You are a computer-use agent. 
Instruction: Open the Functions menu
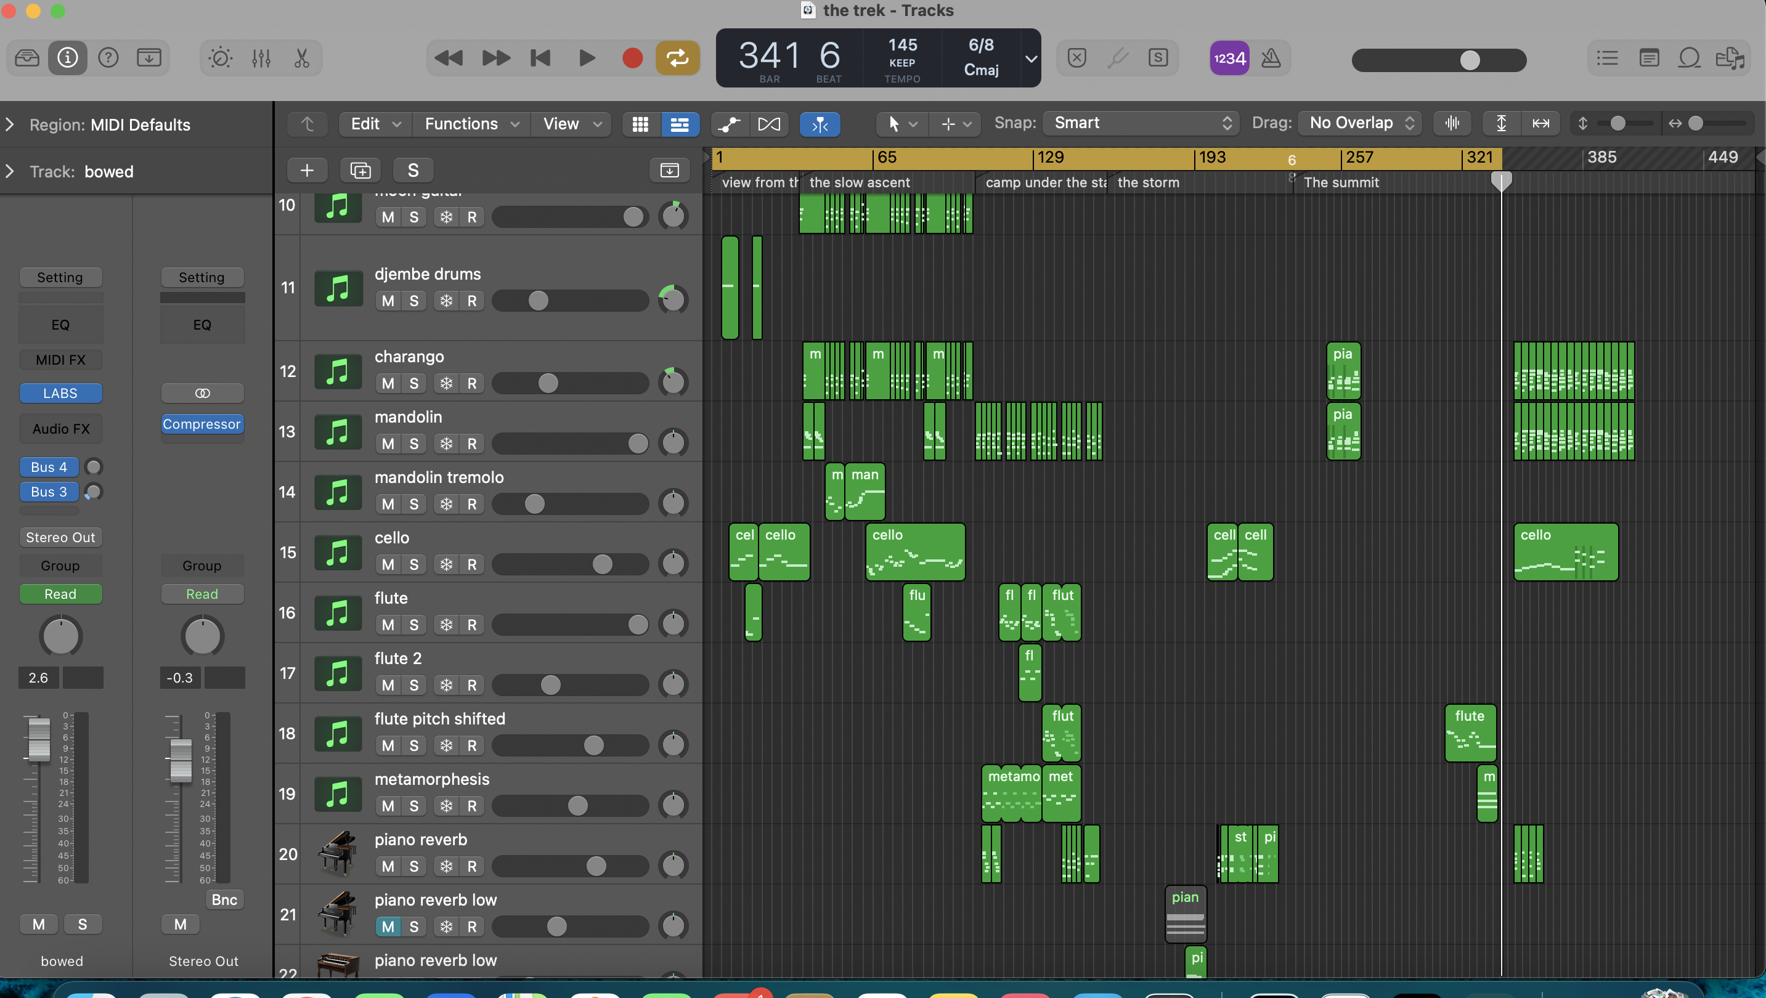470,124
